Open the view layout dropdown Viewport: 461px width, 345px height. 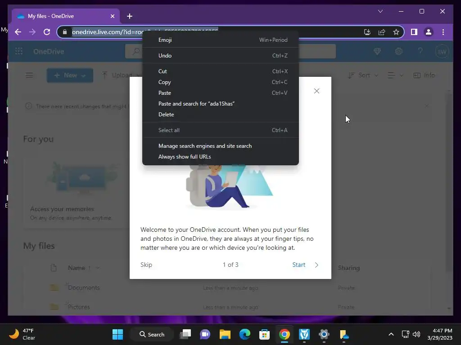[x=395, y=75]
